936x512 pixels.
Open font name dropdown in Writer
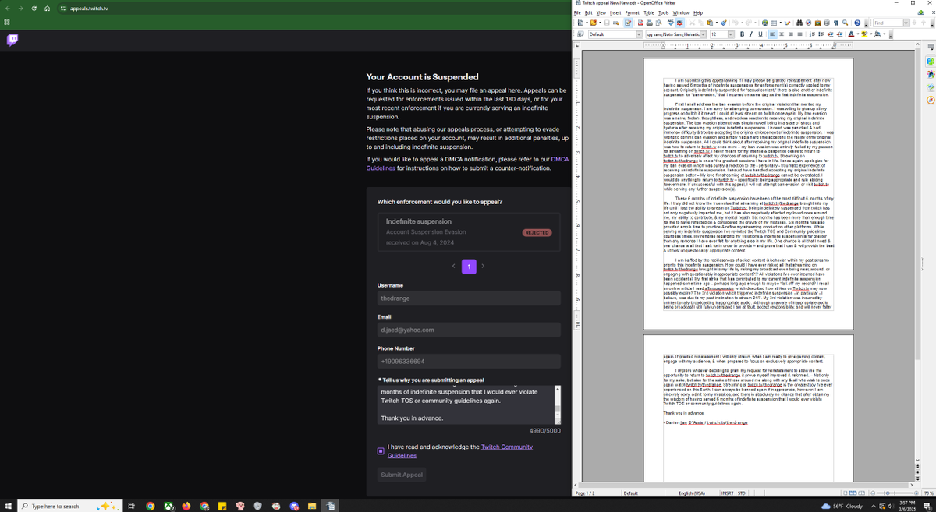(703, 34)
